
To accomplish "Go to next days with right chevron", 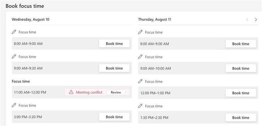I will [x=256, y=20].
